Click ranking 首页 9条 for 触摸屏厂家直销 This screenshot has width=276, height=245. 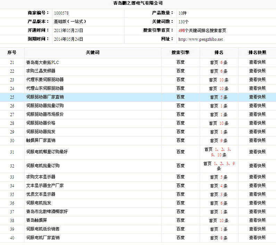(x=219, y=141)
